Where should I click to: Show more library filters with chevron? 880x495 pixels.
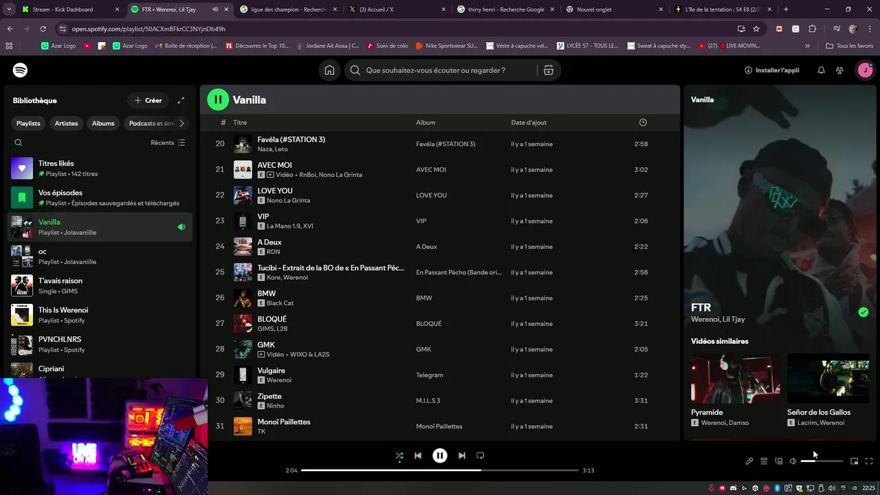[x=181, y=123]
